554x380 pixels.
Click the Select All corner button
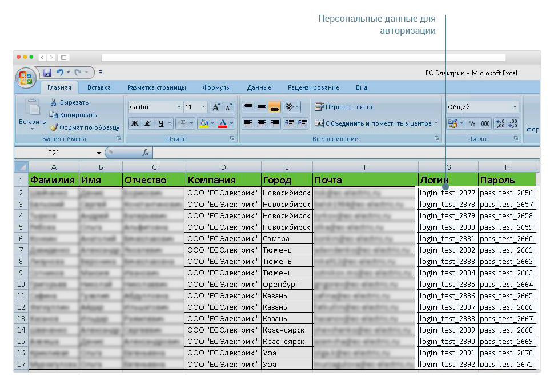[21, 166]
